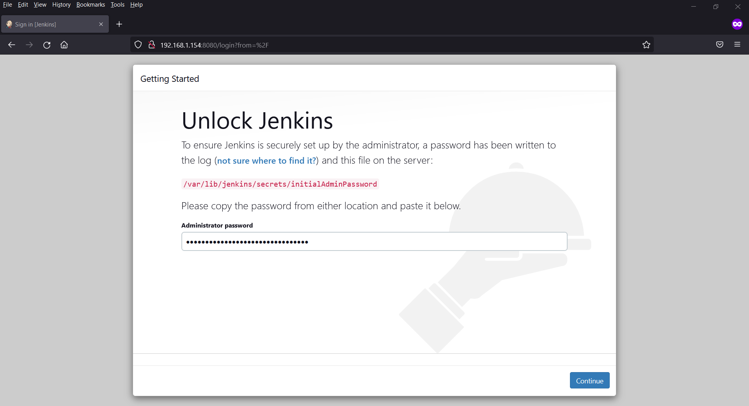This screenshot has height=406, width=749.
Task: Close the Sign in [Jenkins] tab
Action: tap(101, 24)
